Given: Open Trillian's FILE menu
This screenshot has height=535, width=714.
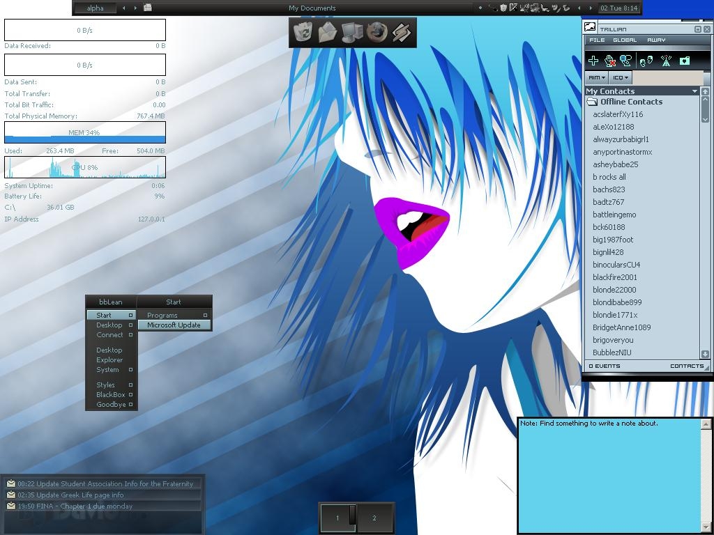Looking at the screenshot, I should pyautogui.click(x=597, y=40).
